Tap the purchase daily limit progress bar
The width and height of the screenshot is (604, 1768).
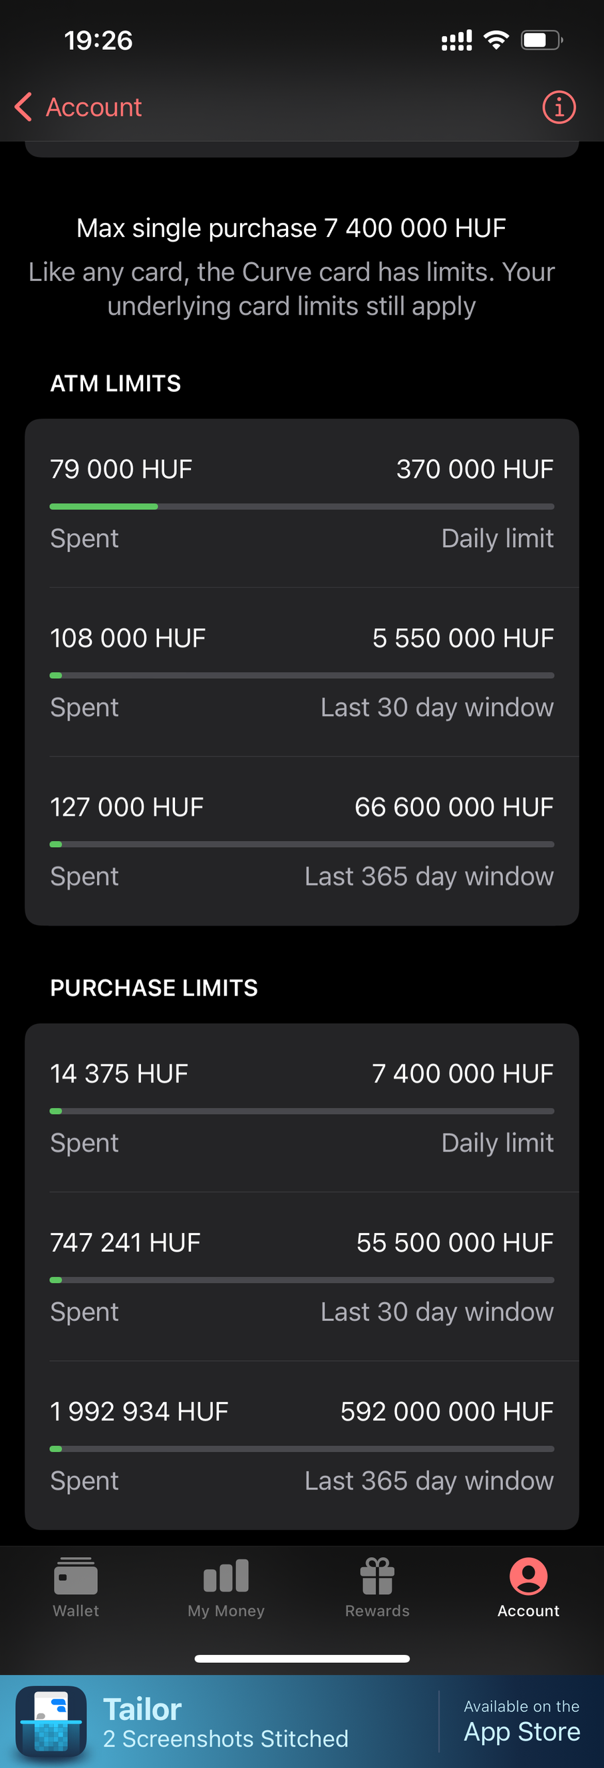click(302, 1111)
